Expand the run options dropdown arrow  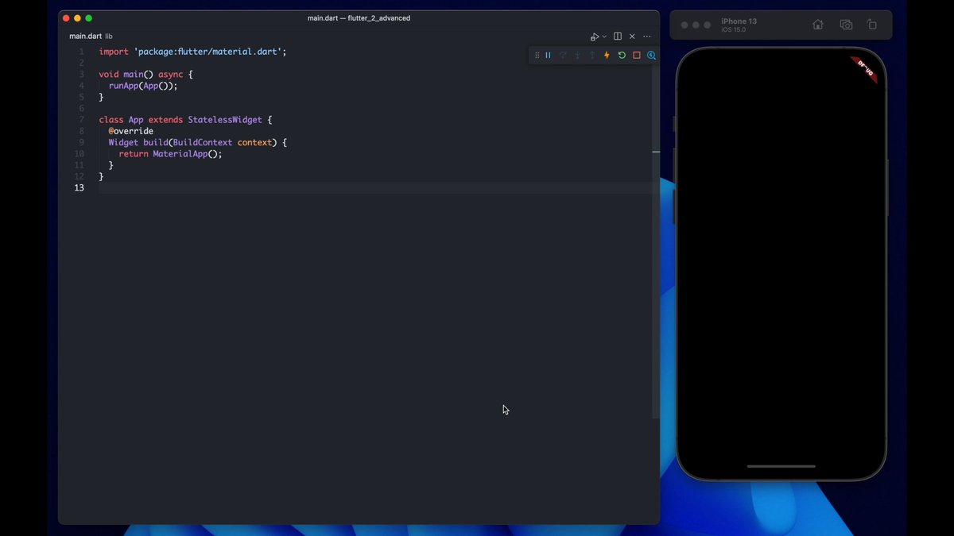[x=604, y=37]
